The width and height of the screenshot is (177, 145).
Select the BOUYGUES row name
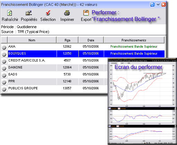pyautogui.click(x=17, y=54)
